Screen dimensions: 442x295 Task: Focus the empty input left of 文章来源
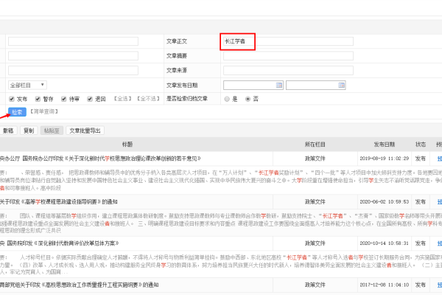73,70
